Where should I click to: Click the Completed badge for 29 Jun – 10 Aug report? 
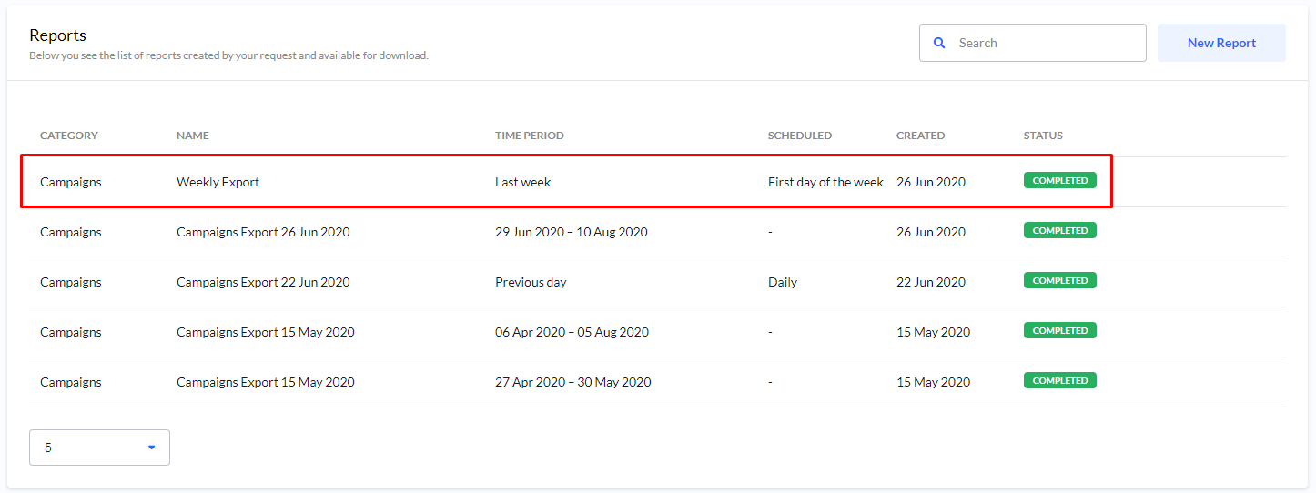[x=1059, y=231]
